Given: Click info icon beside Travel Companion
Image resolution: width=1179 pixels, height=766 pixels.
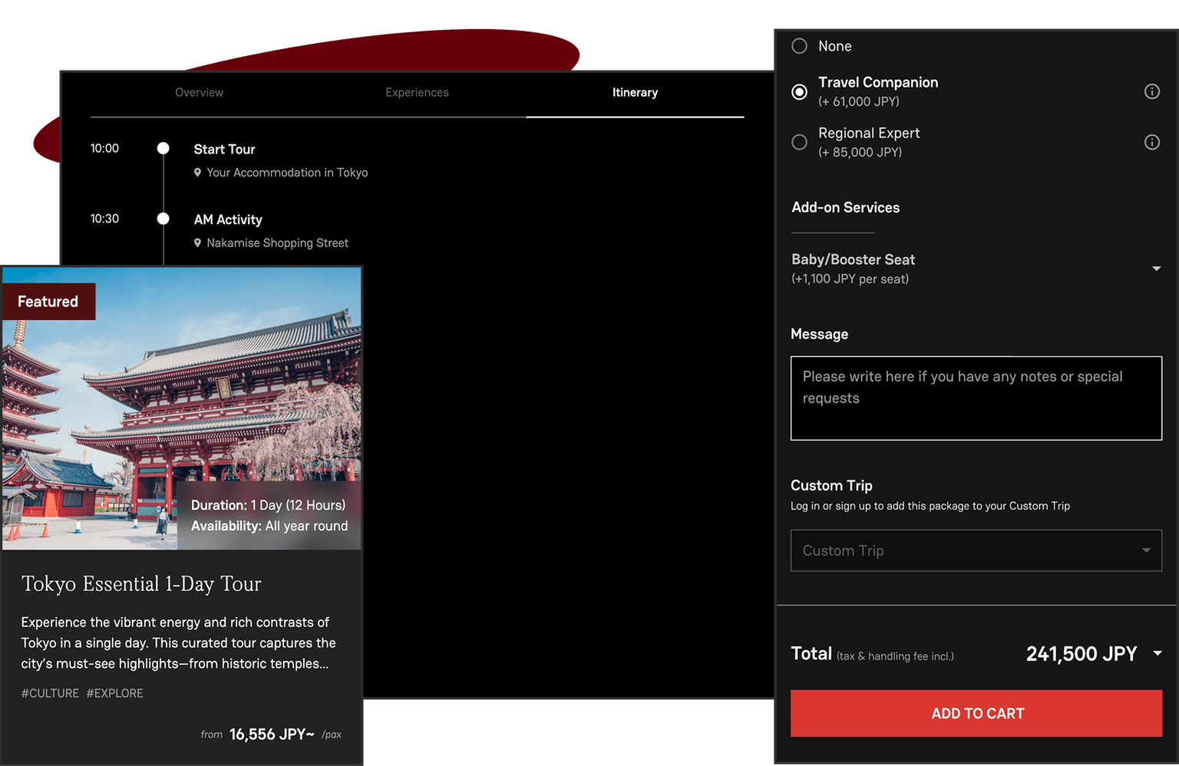Looking at the screenshot, I should [x=1151, y=91].
